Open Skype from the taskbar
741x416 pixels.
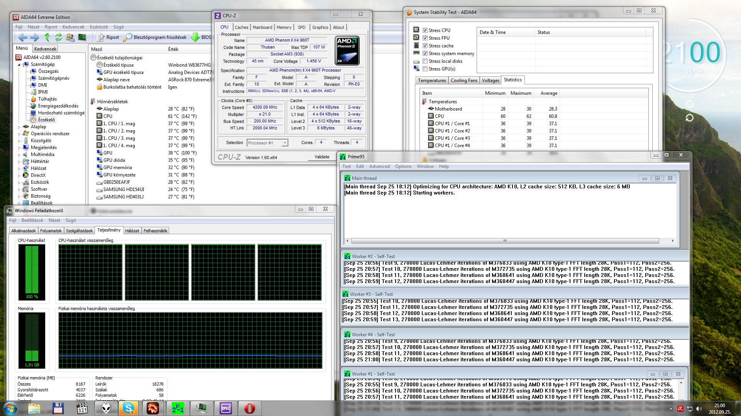tap(129, 408)
